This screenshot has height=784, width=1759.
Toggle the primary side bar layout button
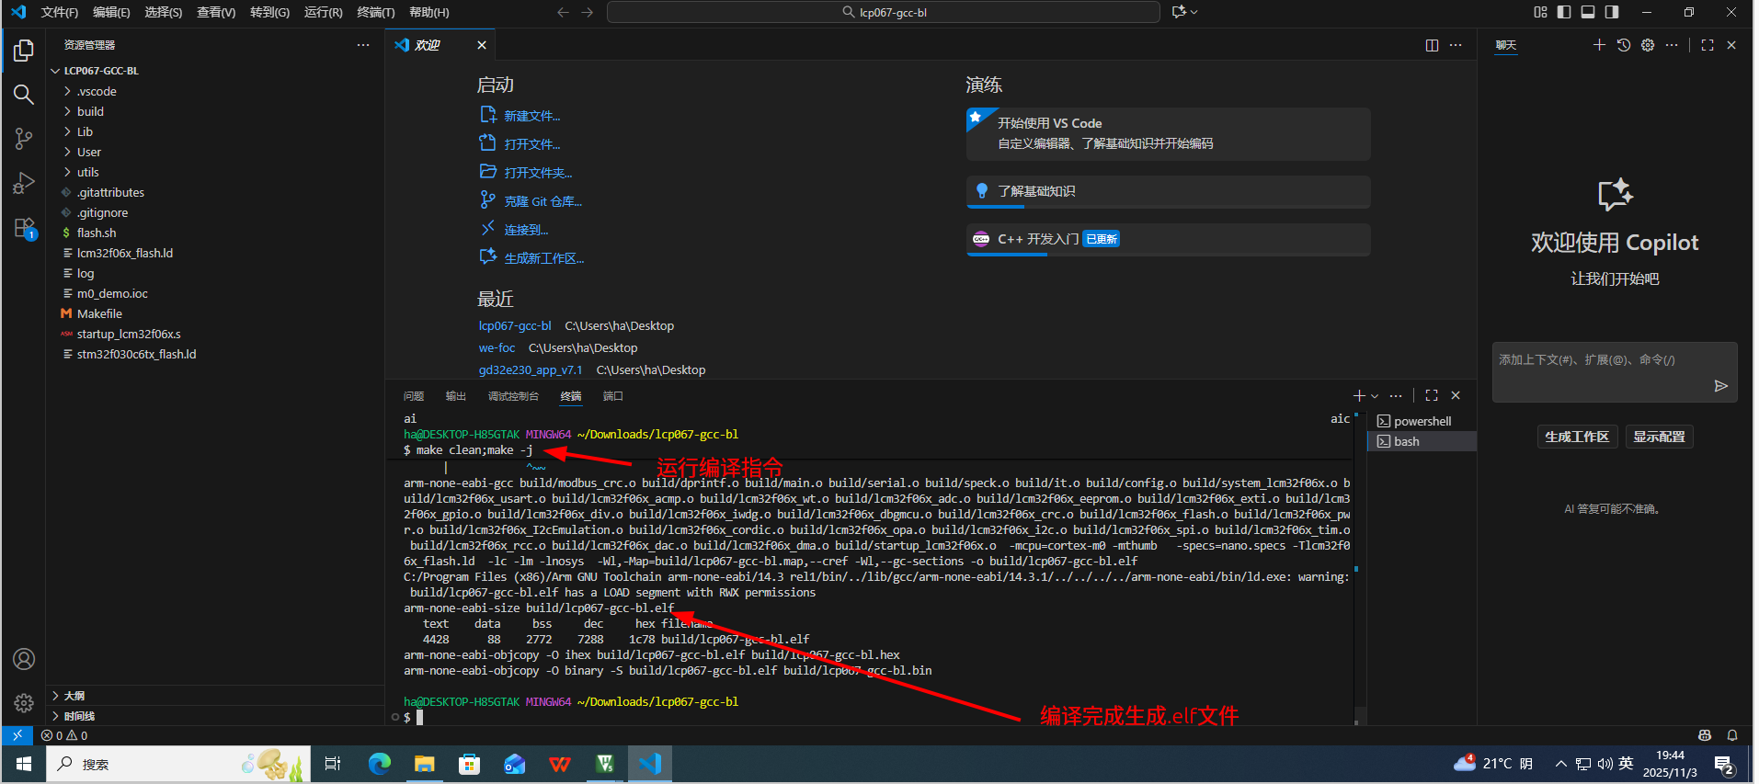(1564, 12)
